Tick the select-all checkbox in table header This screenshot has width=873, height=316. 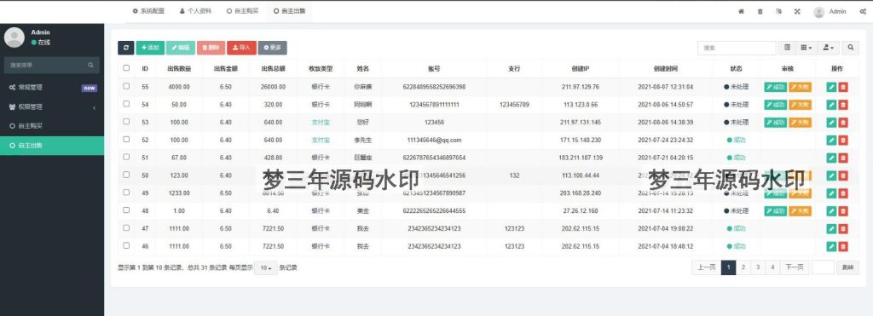point(126,68)
